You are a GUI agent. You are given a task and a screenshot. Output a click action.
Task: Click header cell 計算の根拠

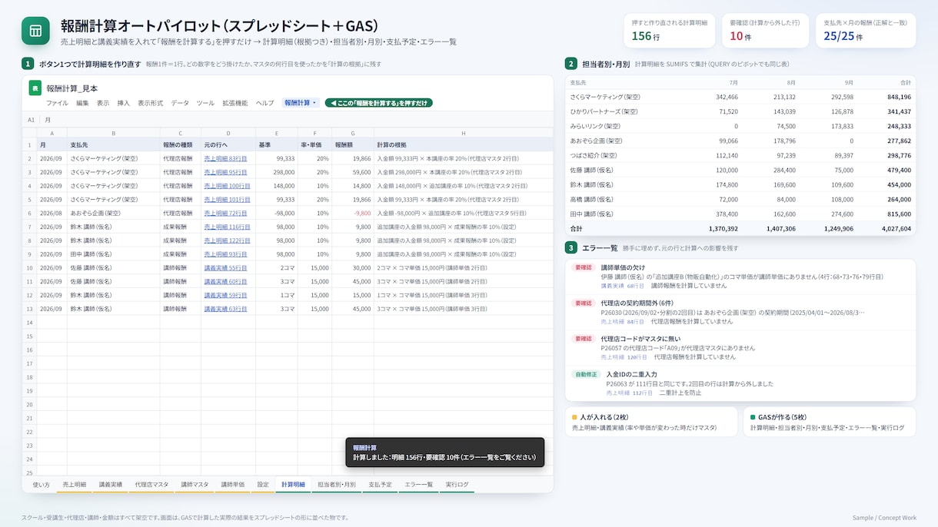pyautogui.click(x=464, y=144)
